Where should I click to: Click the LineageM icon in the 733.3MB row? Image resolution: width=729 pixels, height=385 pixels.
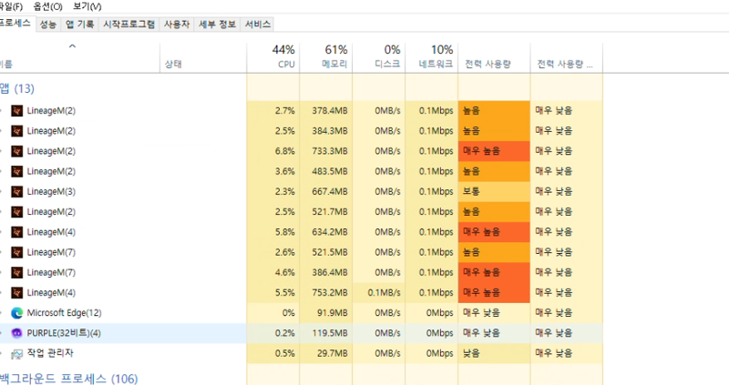click(x=17, y=151)
